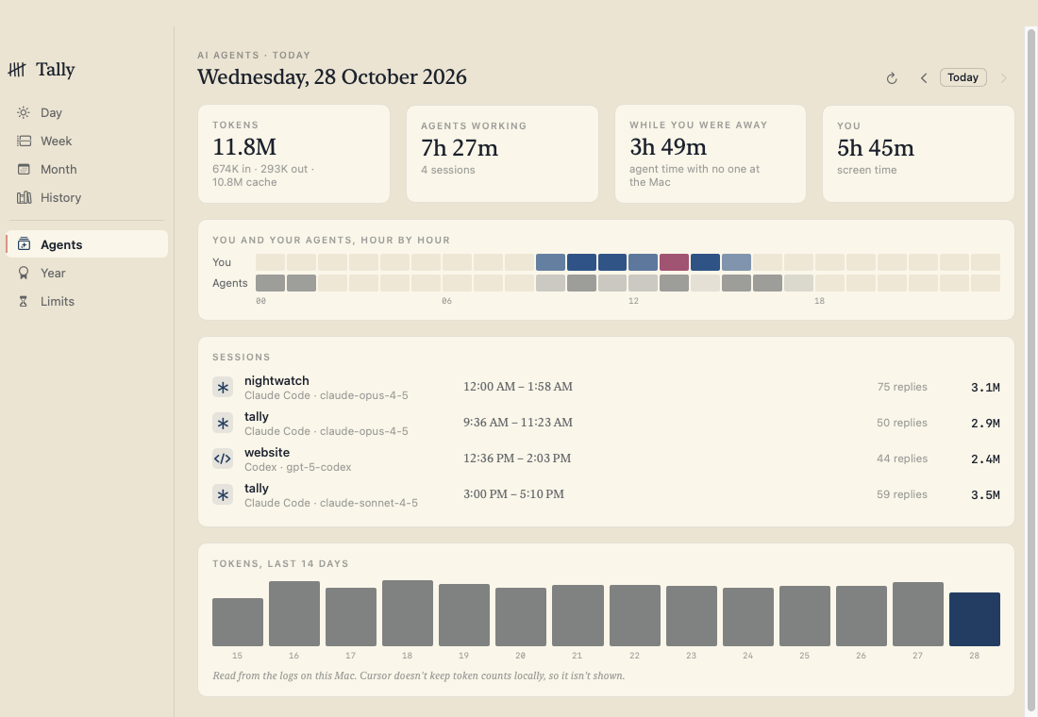Click the Claude icon of the 9:36 AM tally session
The image size is (1038, 717).
223,423
